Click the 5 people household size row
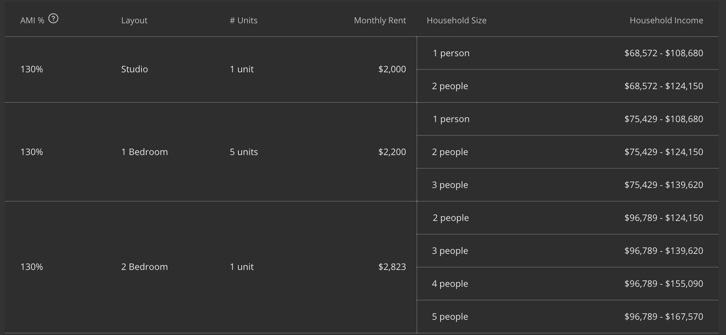Viewport: 726px width, 335px height. pyautogui.click(x=568, y=317)
